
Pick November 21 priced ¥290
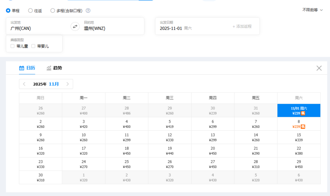point(256,151)
